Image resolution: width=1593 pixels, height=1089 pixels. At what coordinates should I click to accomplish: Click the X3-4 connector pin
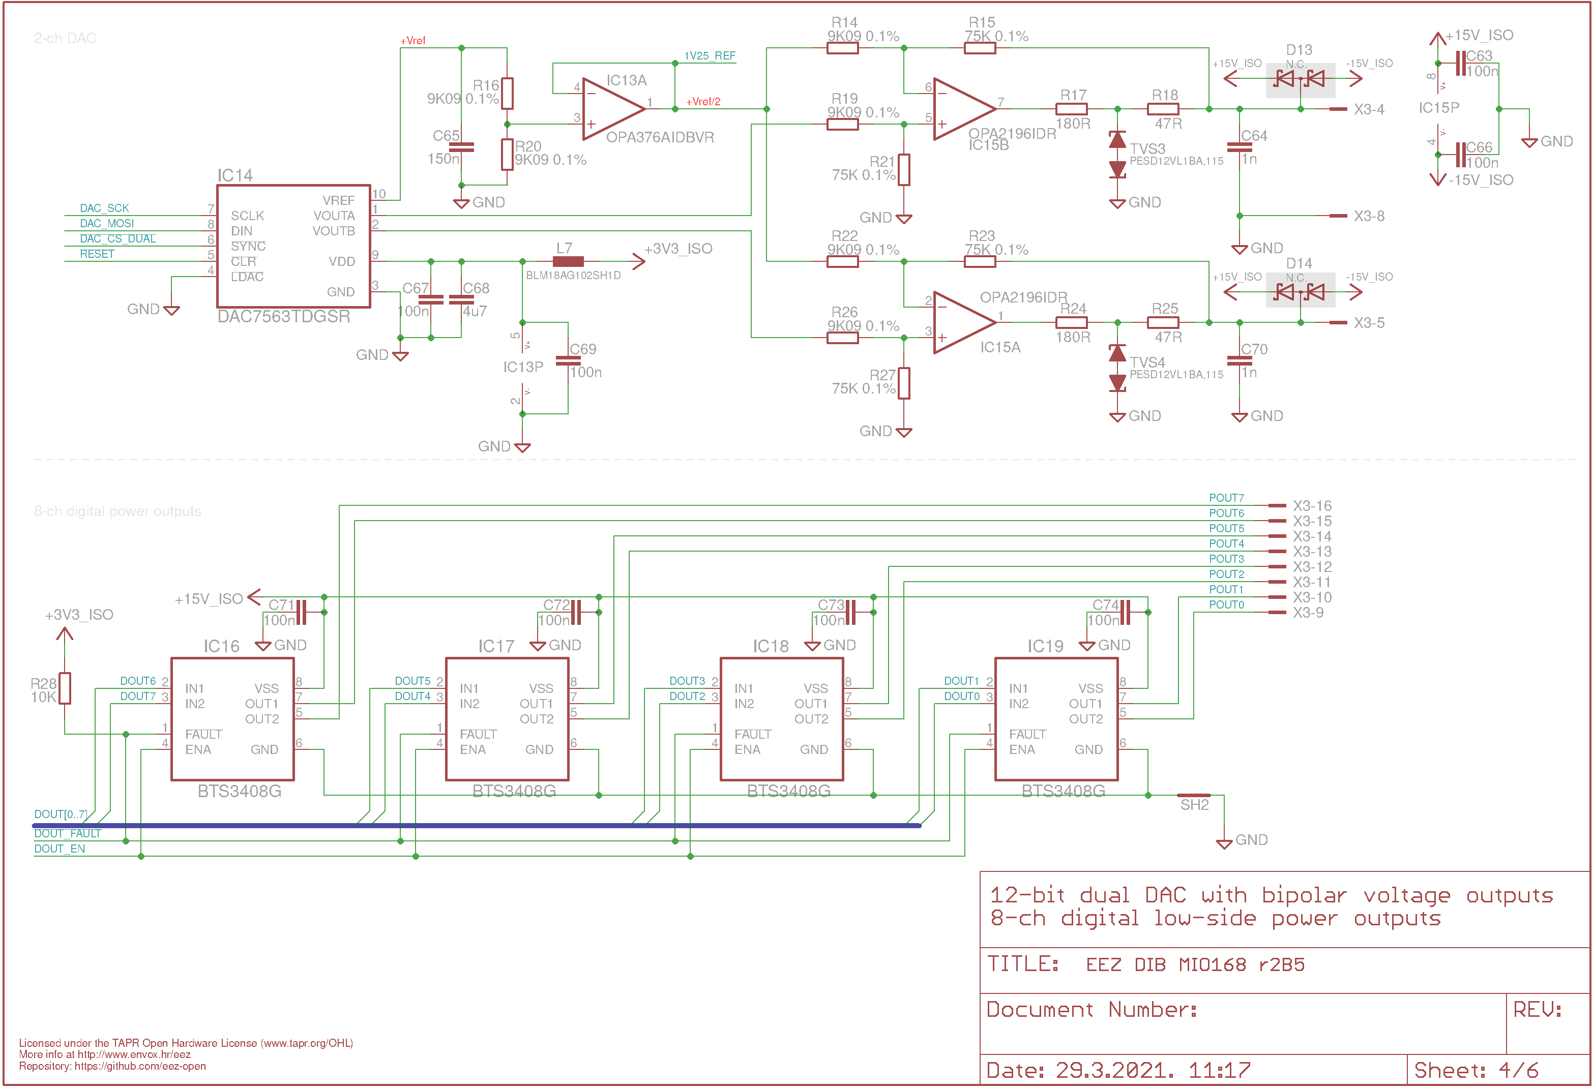[x=1338, y=109]
